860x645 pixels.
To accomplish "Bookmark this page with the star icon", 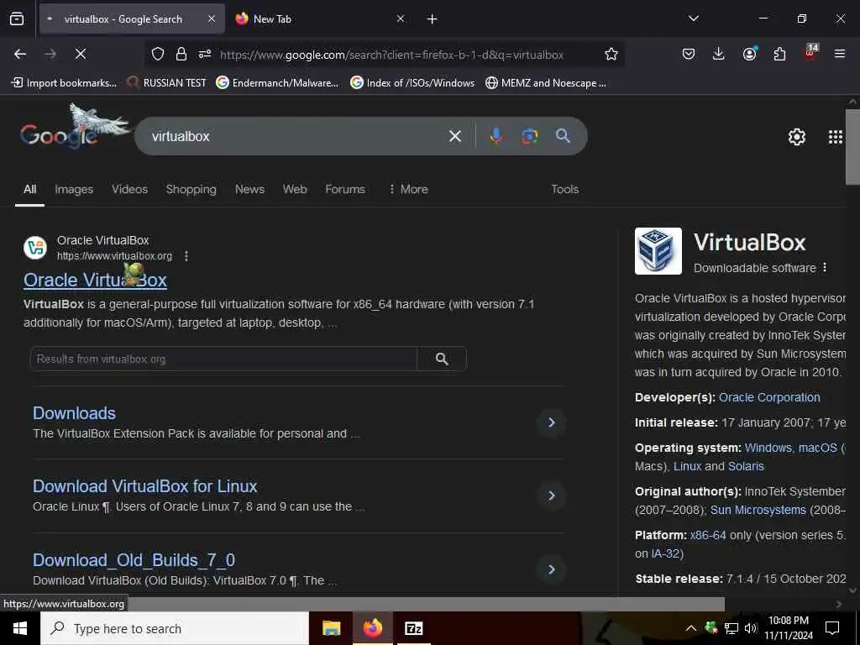I will pos(611,54).
